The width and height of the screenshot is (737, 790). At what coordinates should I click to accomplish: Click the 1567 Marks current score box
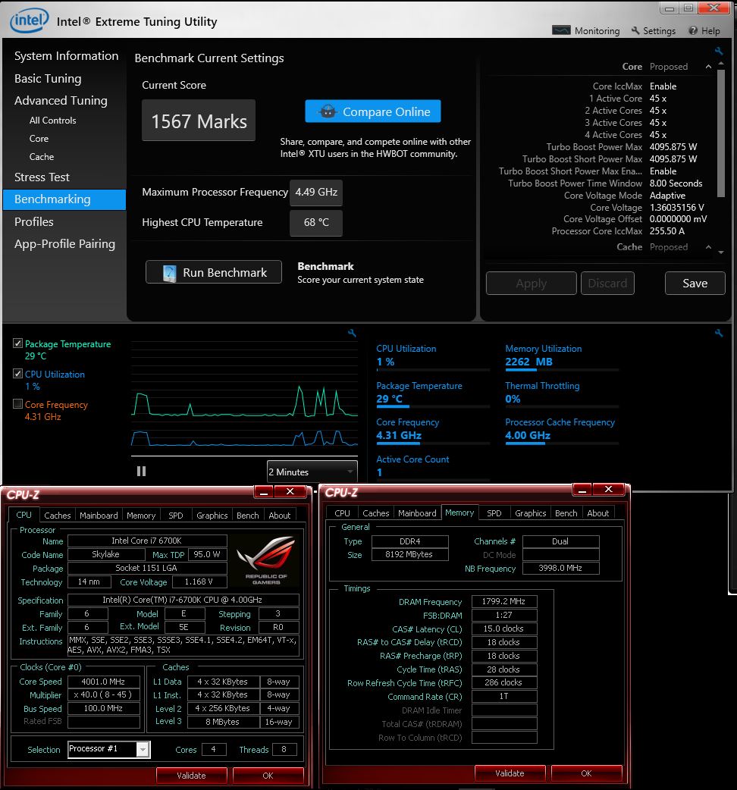click(199, 121)
